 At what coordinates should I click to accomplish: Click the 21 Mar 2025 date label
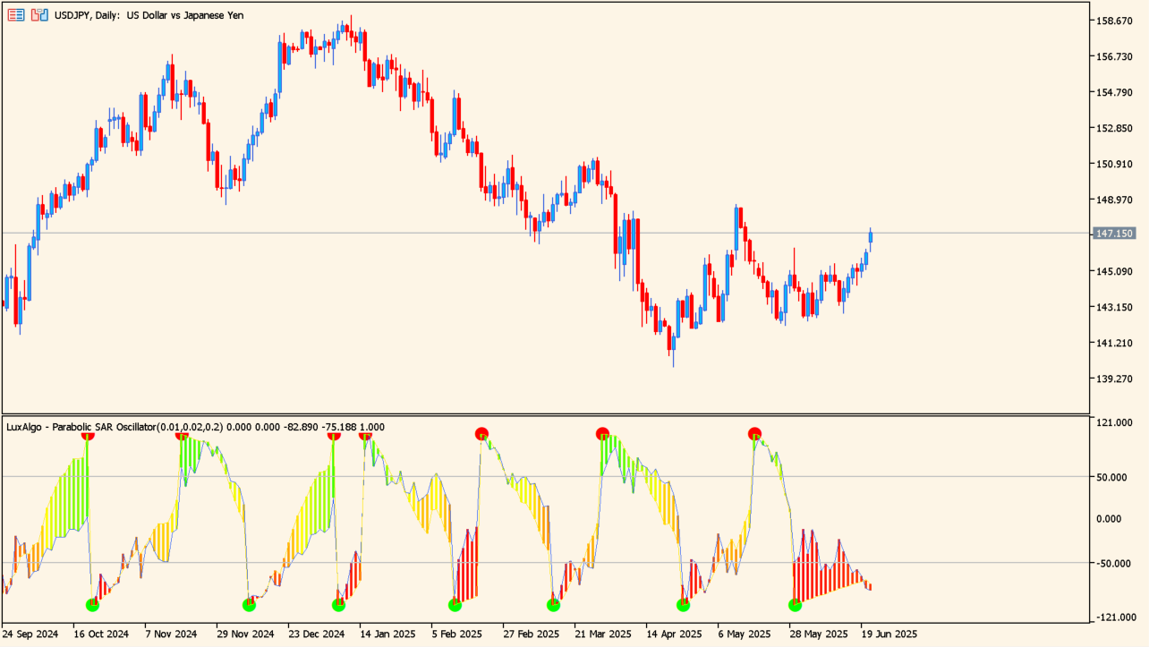602,634
